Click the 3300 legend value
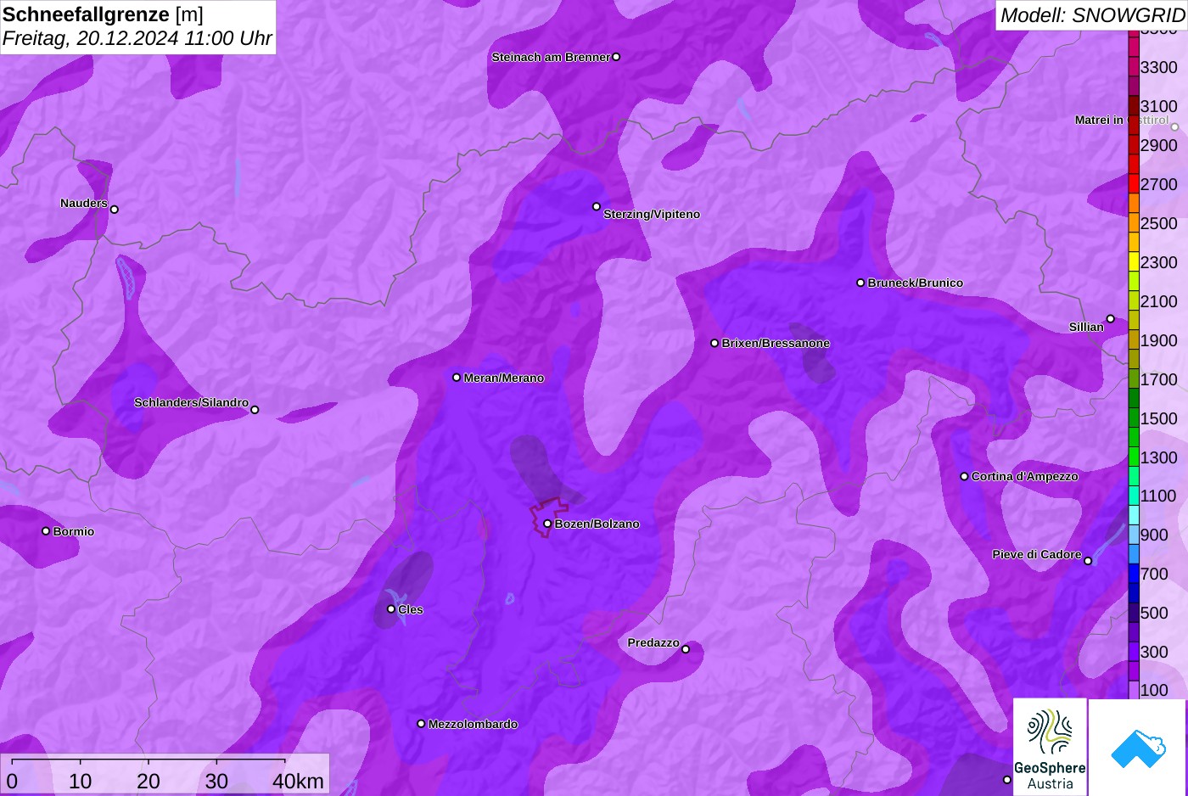 click(x=1158, y=67)
